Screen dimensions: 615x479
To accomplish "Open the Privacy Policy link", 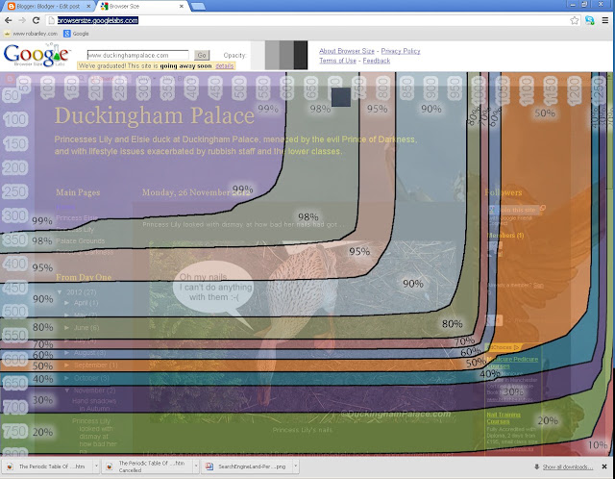I will click(x=401, y=51).
